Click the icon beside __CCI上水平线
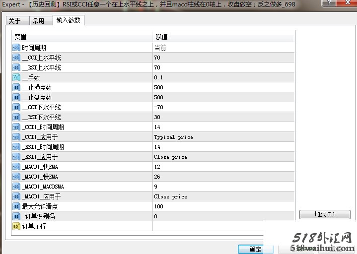357x254 pixels. tap(16, 58)
